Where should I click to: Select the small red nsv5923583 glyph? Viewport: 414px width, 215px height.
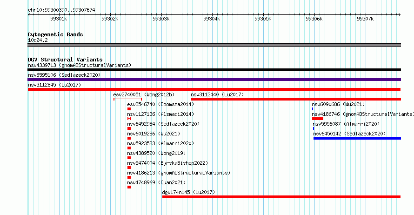tap(129, 148)
